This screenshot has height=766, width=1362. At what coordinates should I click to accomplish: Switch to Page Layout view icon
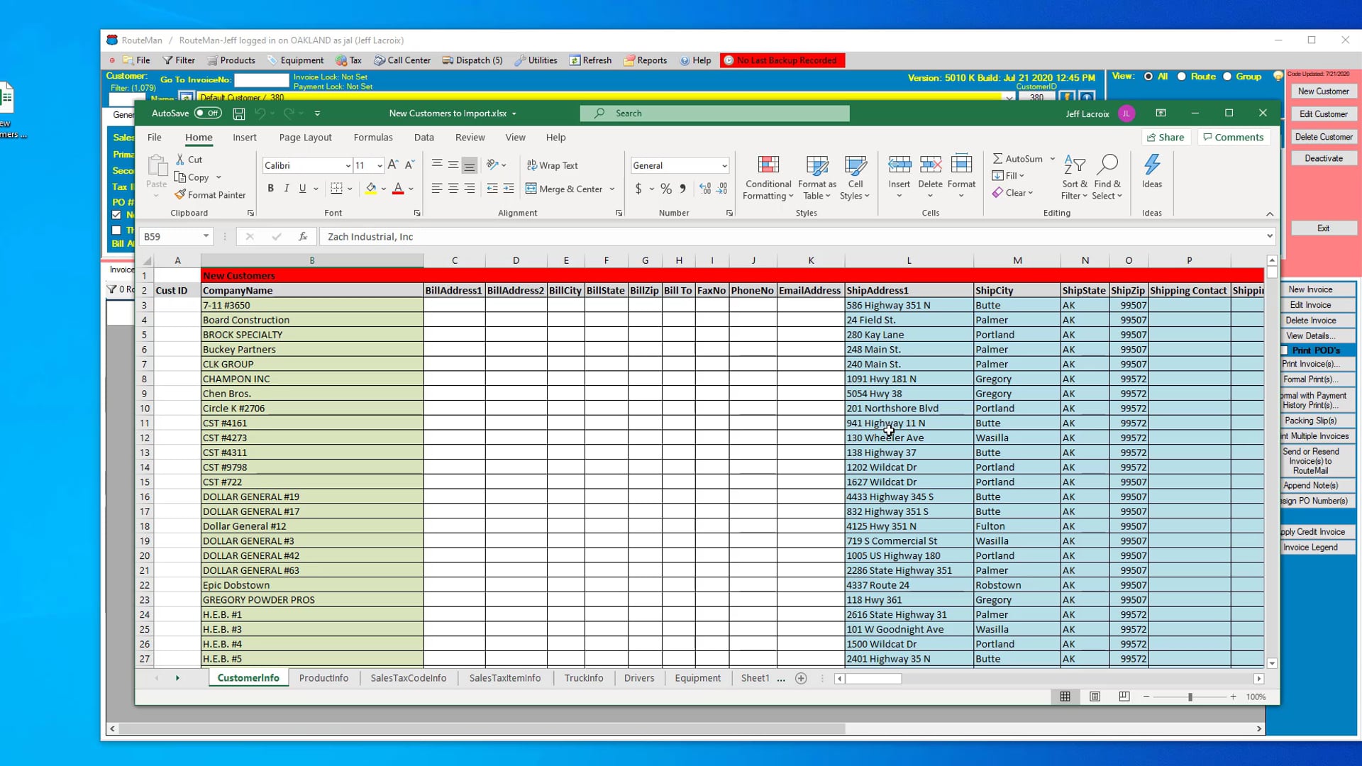click(1095, 697)
